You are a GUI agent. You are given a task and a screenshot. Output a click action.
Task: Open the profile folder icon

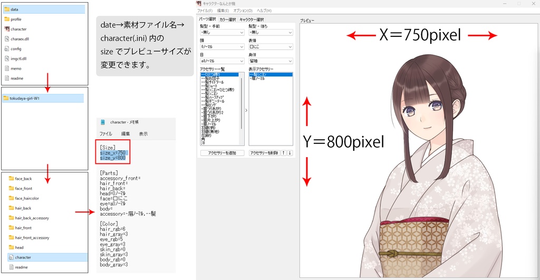pyautogui.click(x=6, y=20)
